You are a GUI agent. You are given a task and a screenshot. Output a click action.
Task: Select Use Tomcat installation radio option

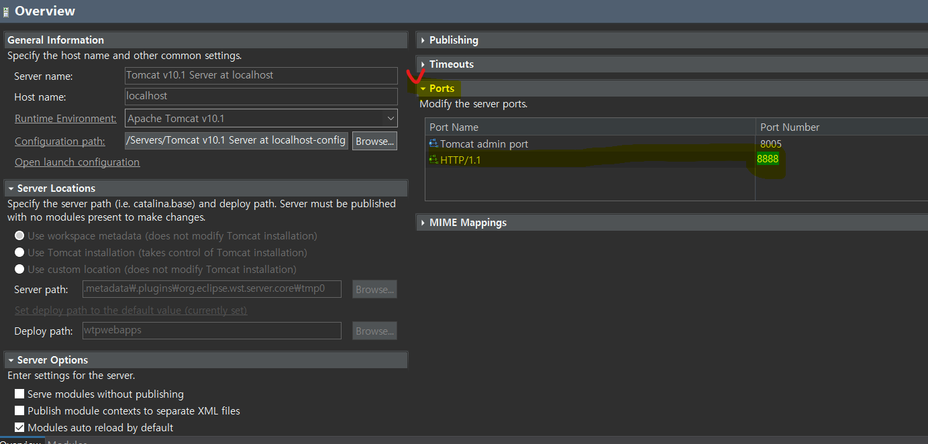pos(19,253)
